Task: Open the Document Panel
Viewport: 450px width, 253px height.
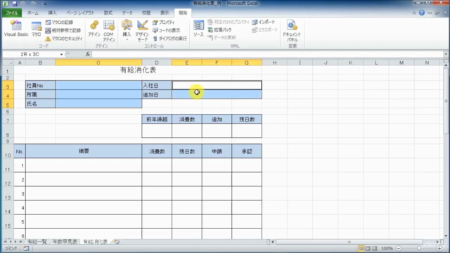Action: tap(292, 31)
